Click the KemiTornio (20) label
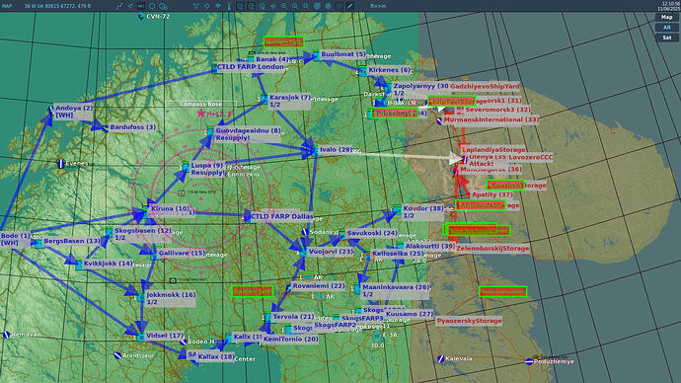Screen dimensions: 681x383 coord(291,340)
